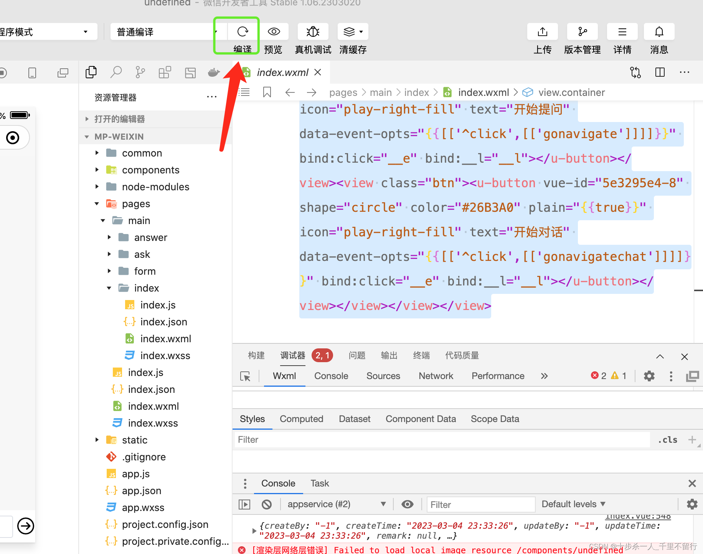This screenshot has height=554, width=703.
Task: Switch to the Computed tab
Action: pyautogui.click(x=302, y=419)
